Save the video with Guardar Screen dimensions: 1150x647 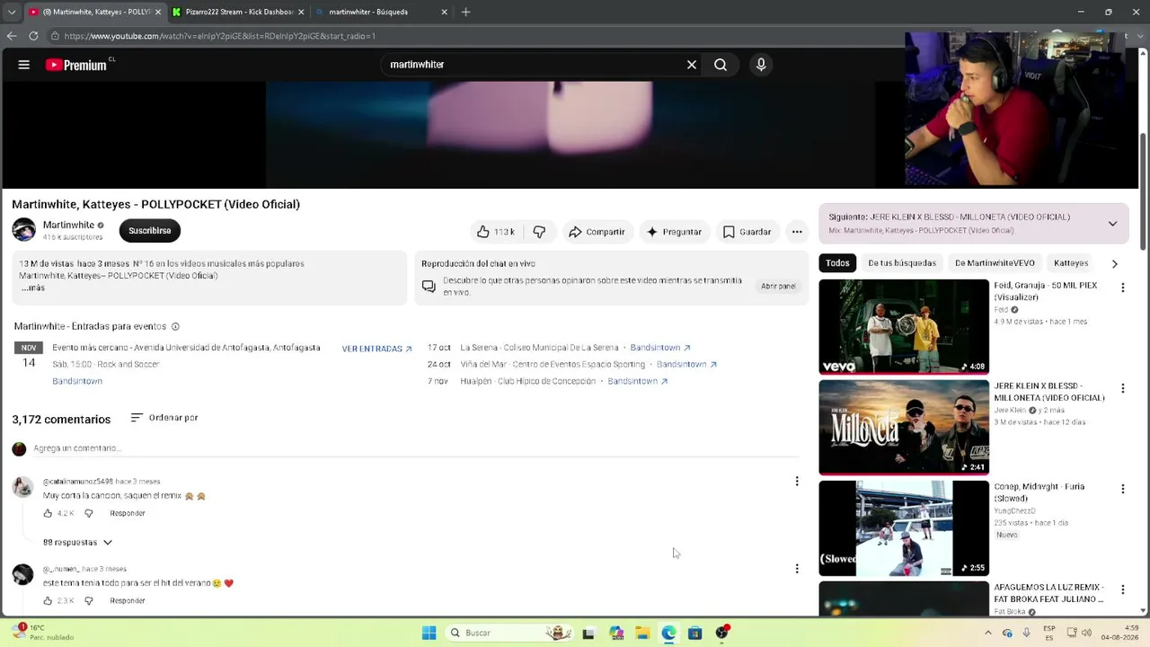point(747,232)
